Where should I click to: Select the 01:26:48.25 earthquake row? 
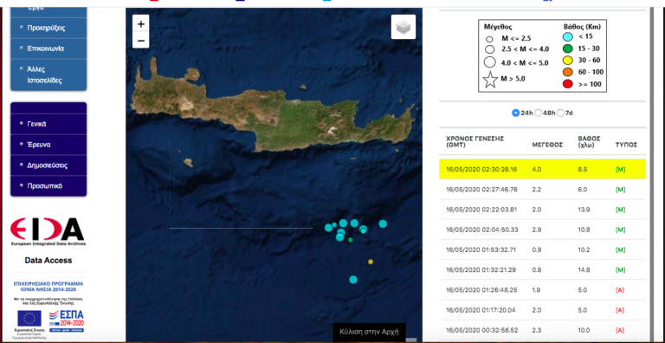click(542, 290)
